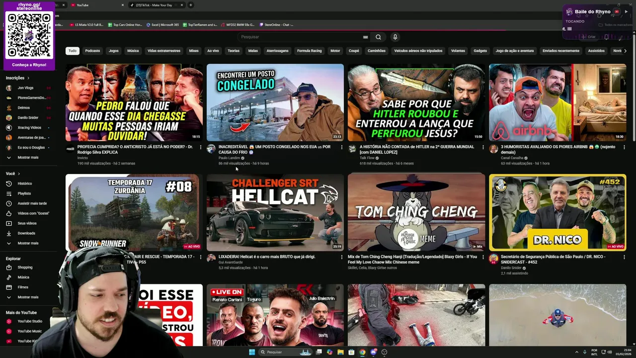Start voice search with the microphone icon

coord(395,37)
